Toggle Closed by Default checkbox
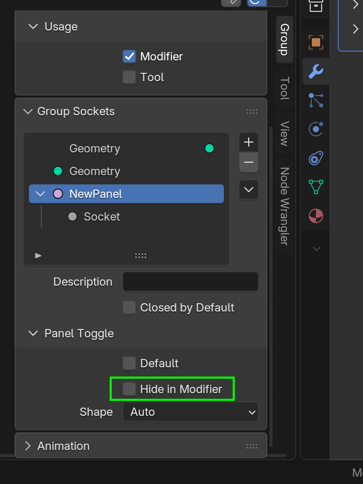Image resolution: width=363 pixels, height=484 pixels. point(129,307)
